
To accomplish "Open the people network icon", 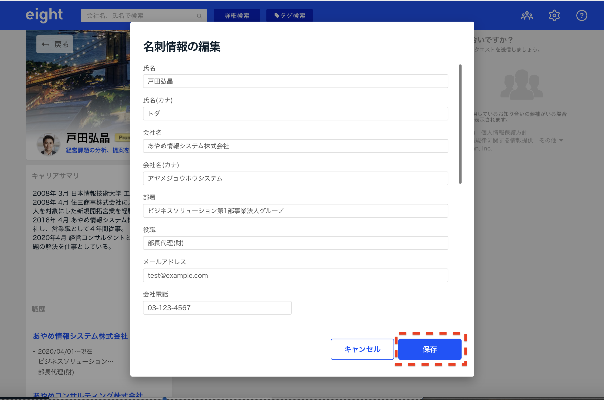I will [x=527, y=16].
